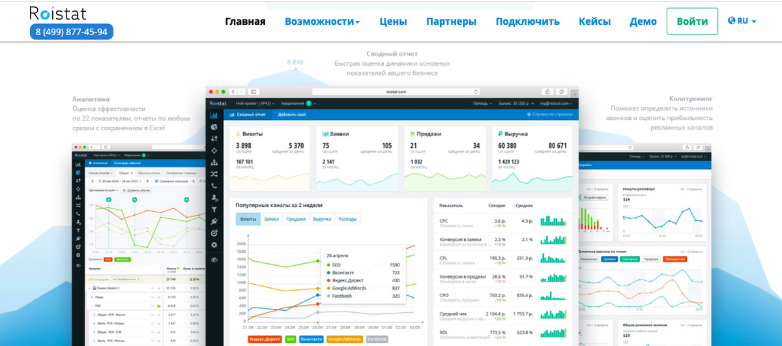This screenshot has height=346, width=782.
Task: Toggle the Вконтакте series legend chip
Action: click(x=311, y=339)
